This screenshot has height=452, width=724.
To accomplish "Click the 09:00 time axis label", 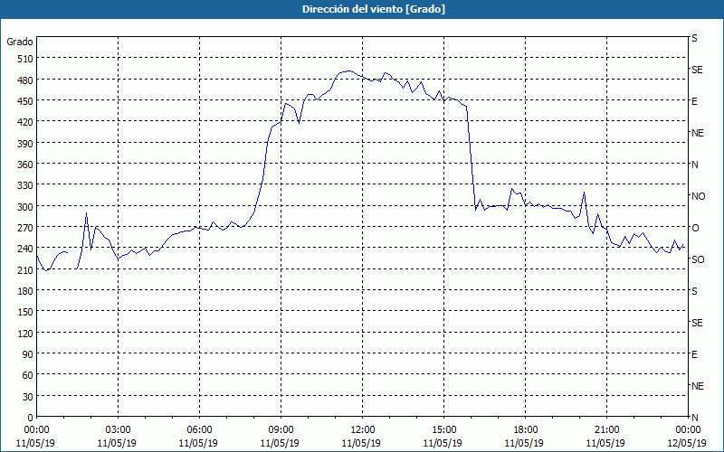I will coord(281,430).
